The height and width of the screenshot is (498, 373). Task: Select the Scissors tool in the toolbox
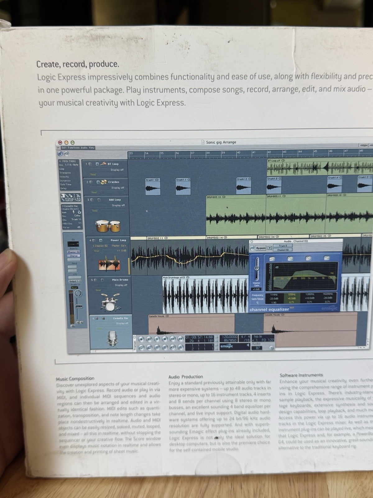78,196
